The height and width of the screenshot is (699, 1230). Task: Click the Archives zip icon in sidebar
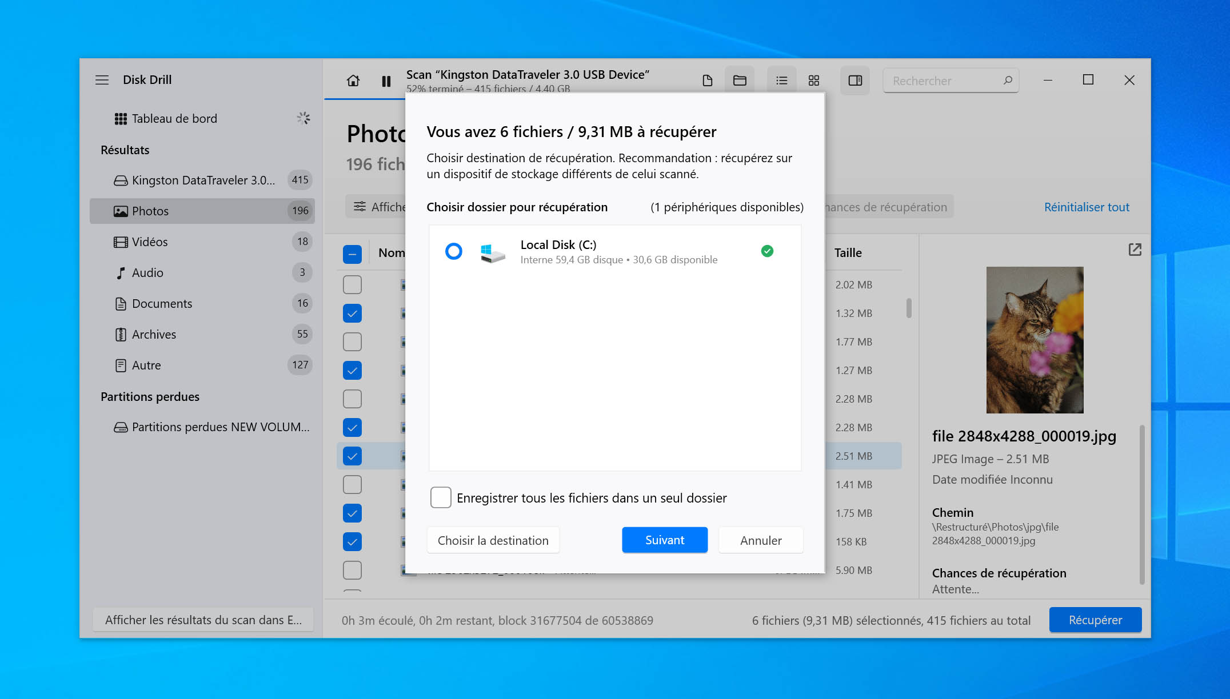(121, 335)
